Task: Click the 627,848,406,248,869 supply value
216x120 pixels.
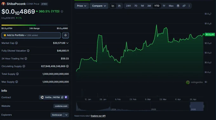Action: tap(53, 66)
